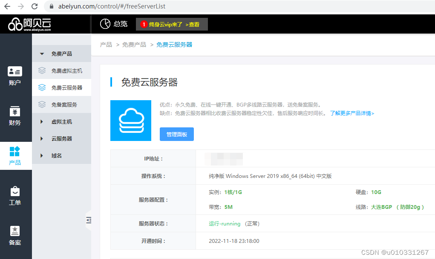Click the 免费云服务器 layers icon
This screenshot has width=435, height=259.
[x=42, y=87]
